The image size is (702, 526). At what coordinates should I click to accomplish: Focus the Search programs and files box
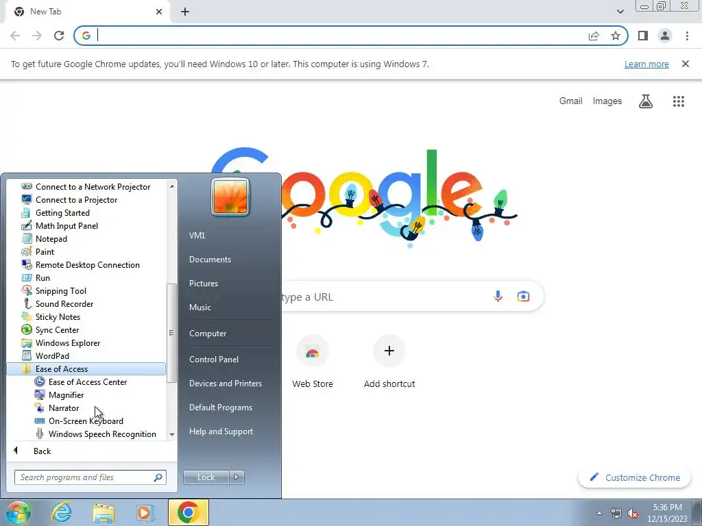tap(90, 477)
